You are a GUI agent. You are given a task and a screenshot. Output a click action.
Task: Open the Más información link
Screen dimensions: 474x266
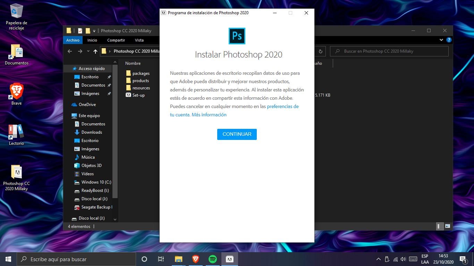pos(209,115)
